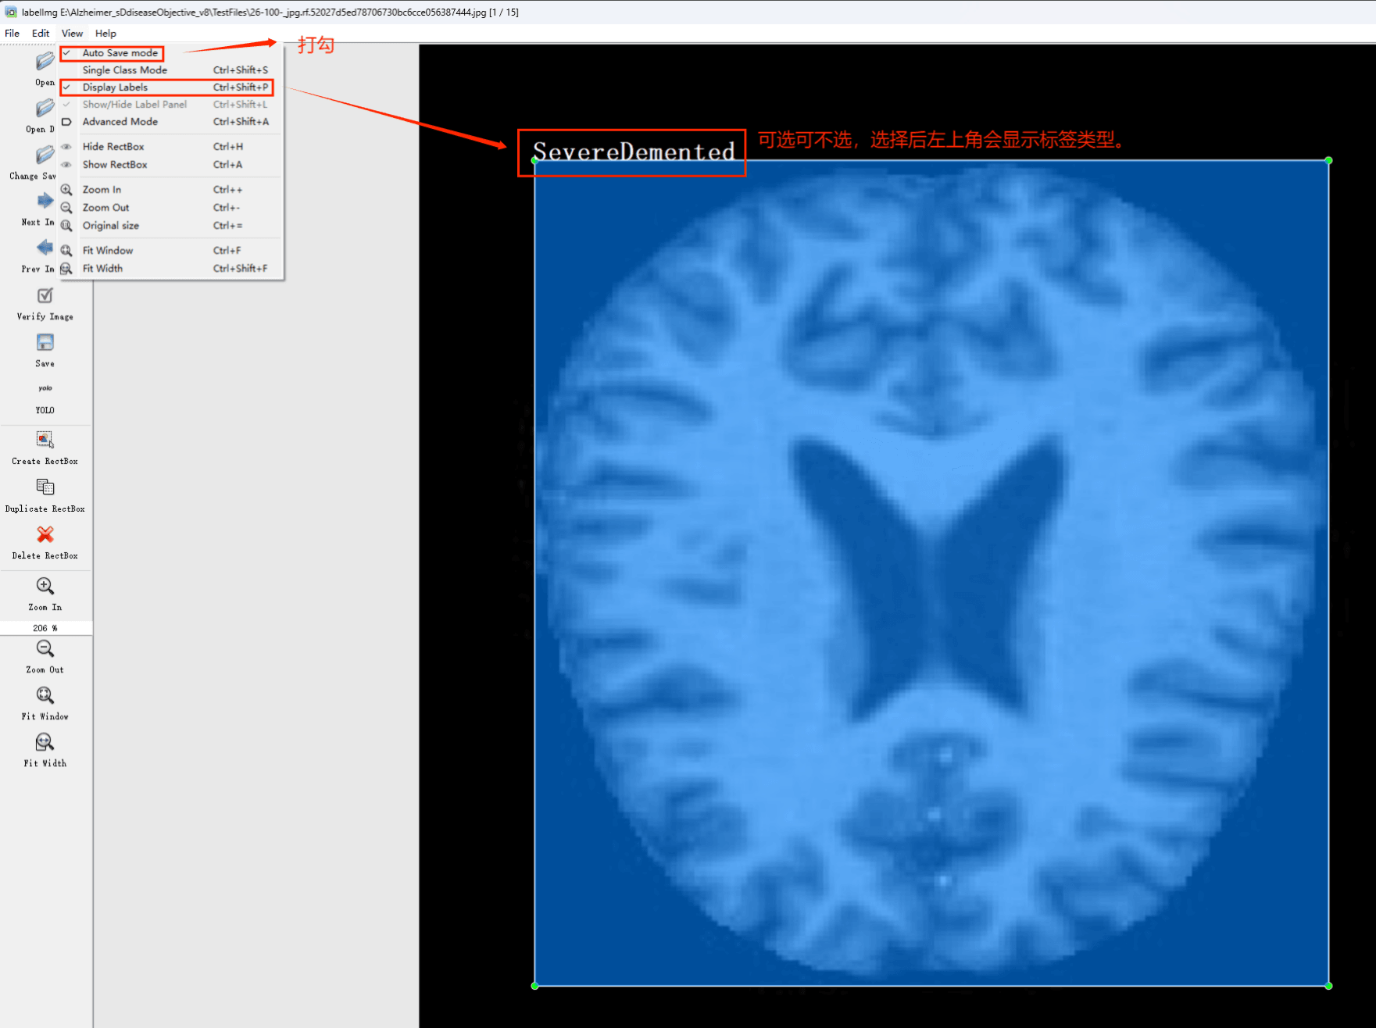This screenshot has width=1376, height=1028.
Task: Toggle the Display Labels option
Action: (170, 87)
